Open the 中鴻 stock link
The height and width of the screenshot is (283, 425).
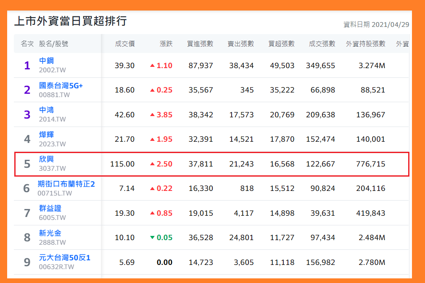click(x=46, y=110)
